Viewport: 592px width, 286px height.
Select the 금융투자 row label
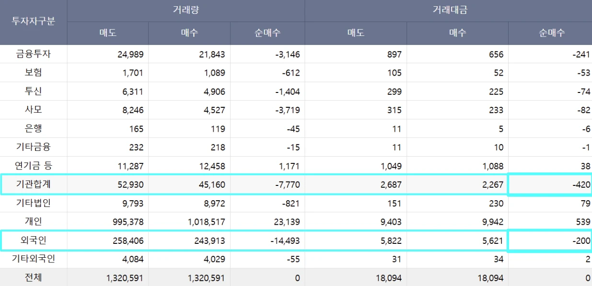34,54
